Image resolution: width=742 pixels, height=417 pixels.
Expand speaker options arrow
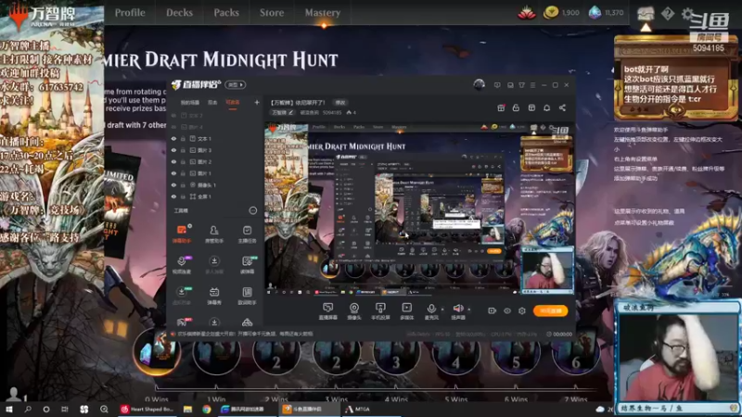pos(469,310)
